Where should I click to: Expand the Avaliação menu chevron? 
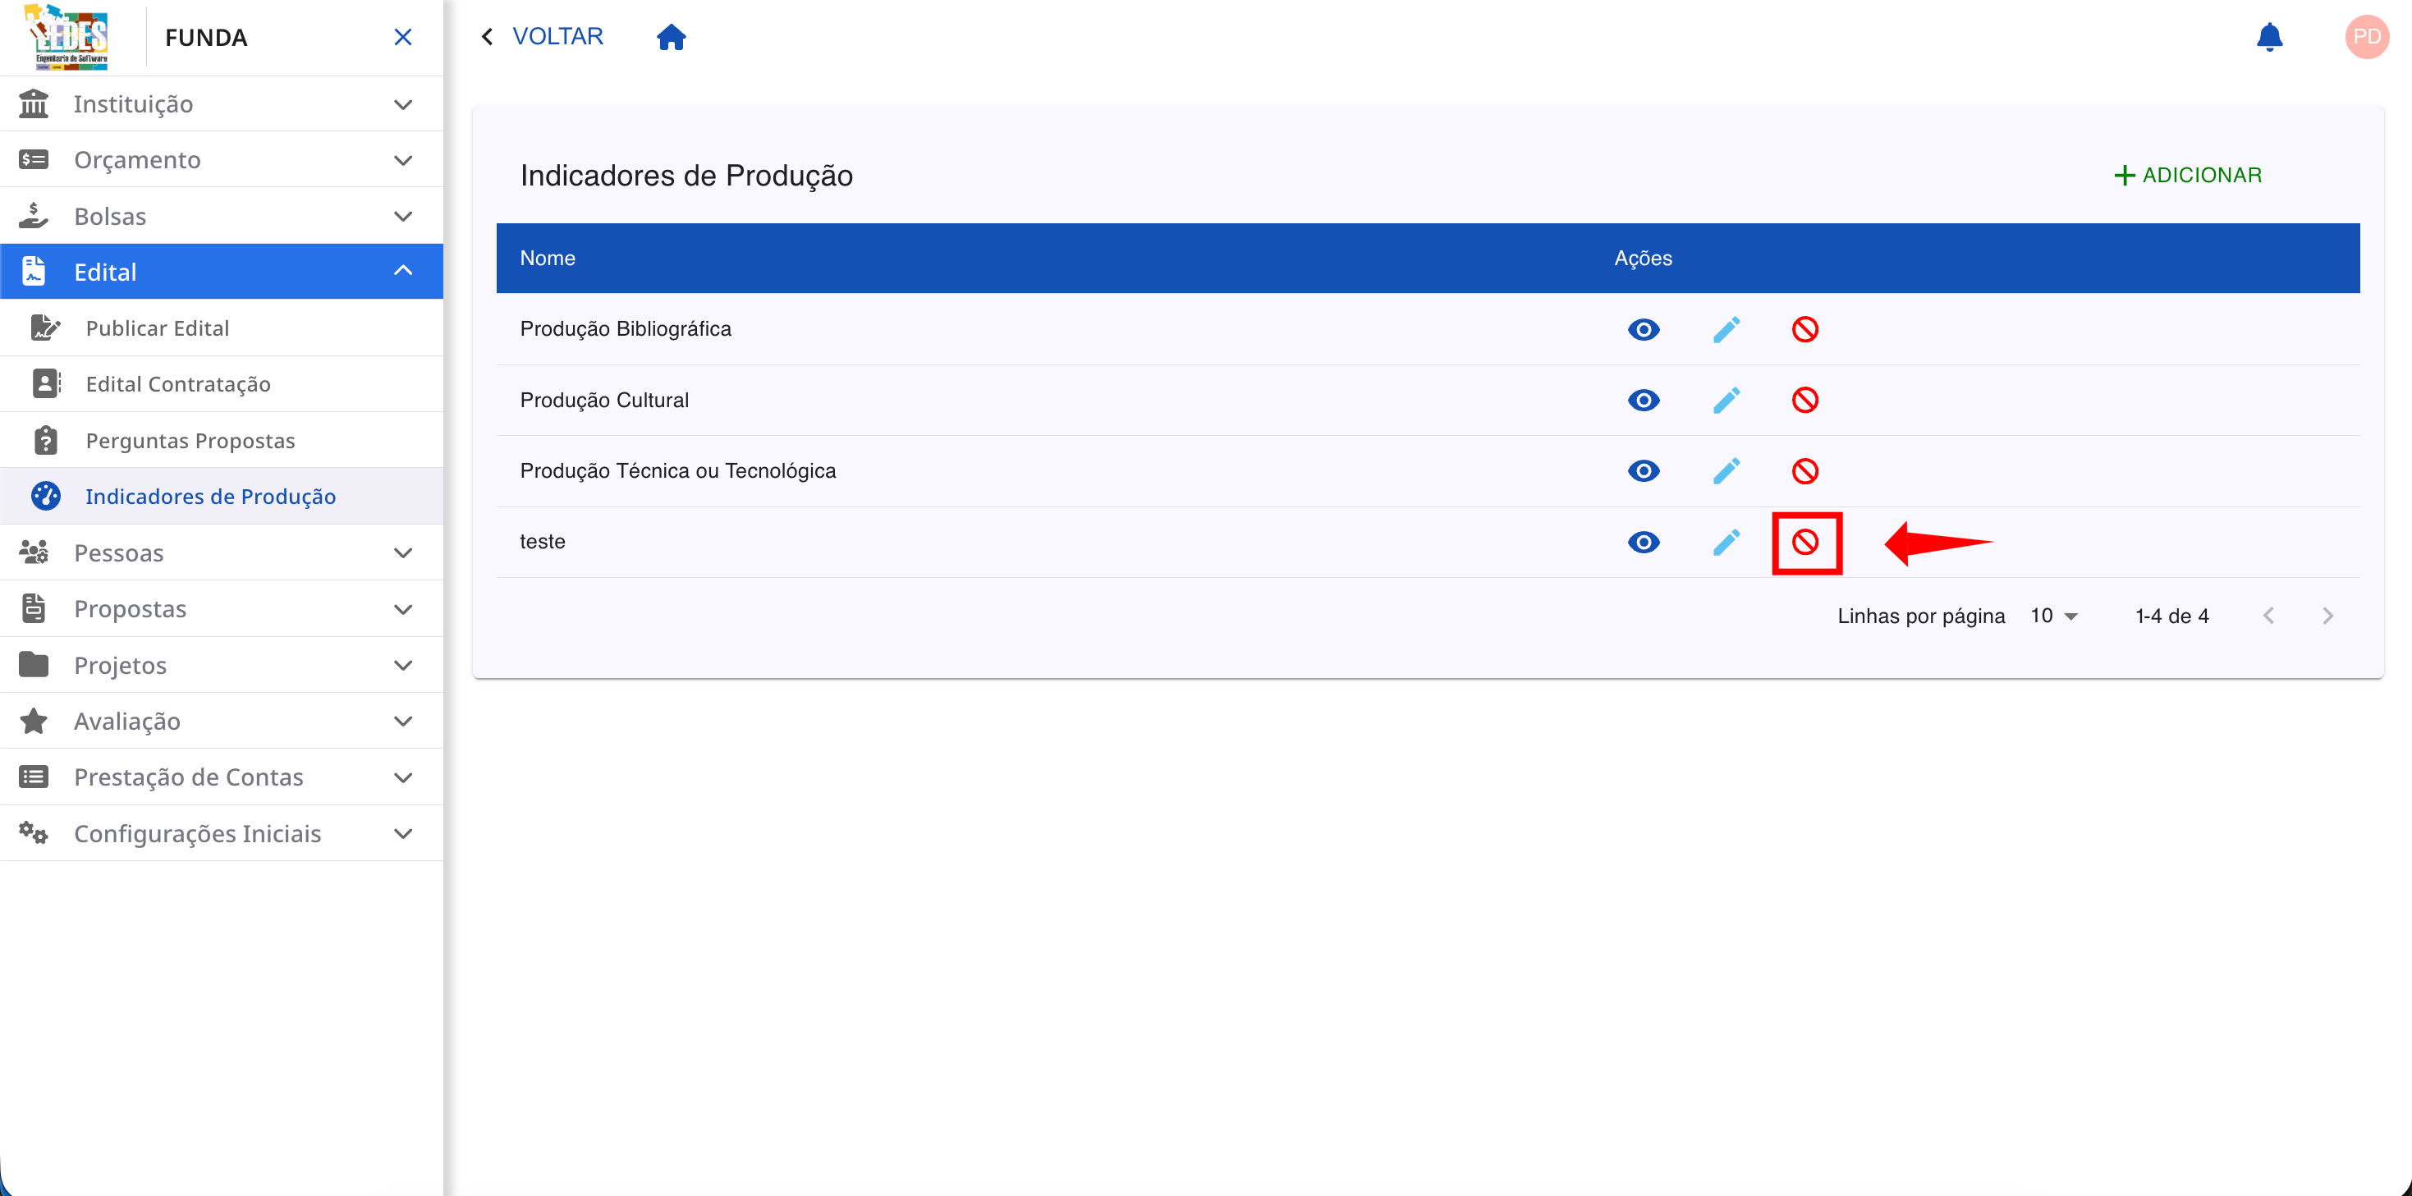[x=402, y=722]
